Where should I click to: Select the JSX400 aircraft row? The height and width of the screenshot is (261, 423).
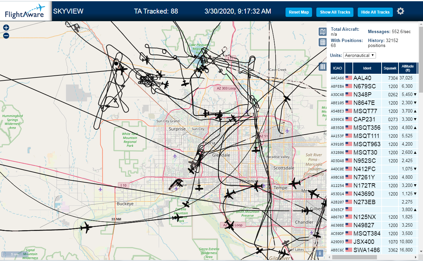[x=374, y=242]
